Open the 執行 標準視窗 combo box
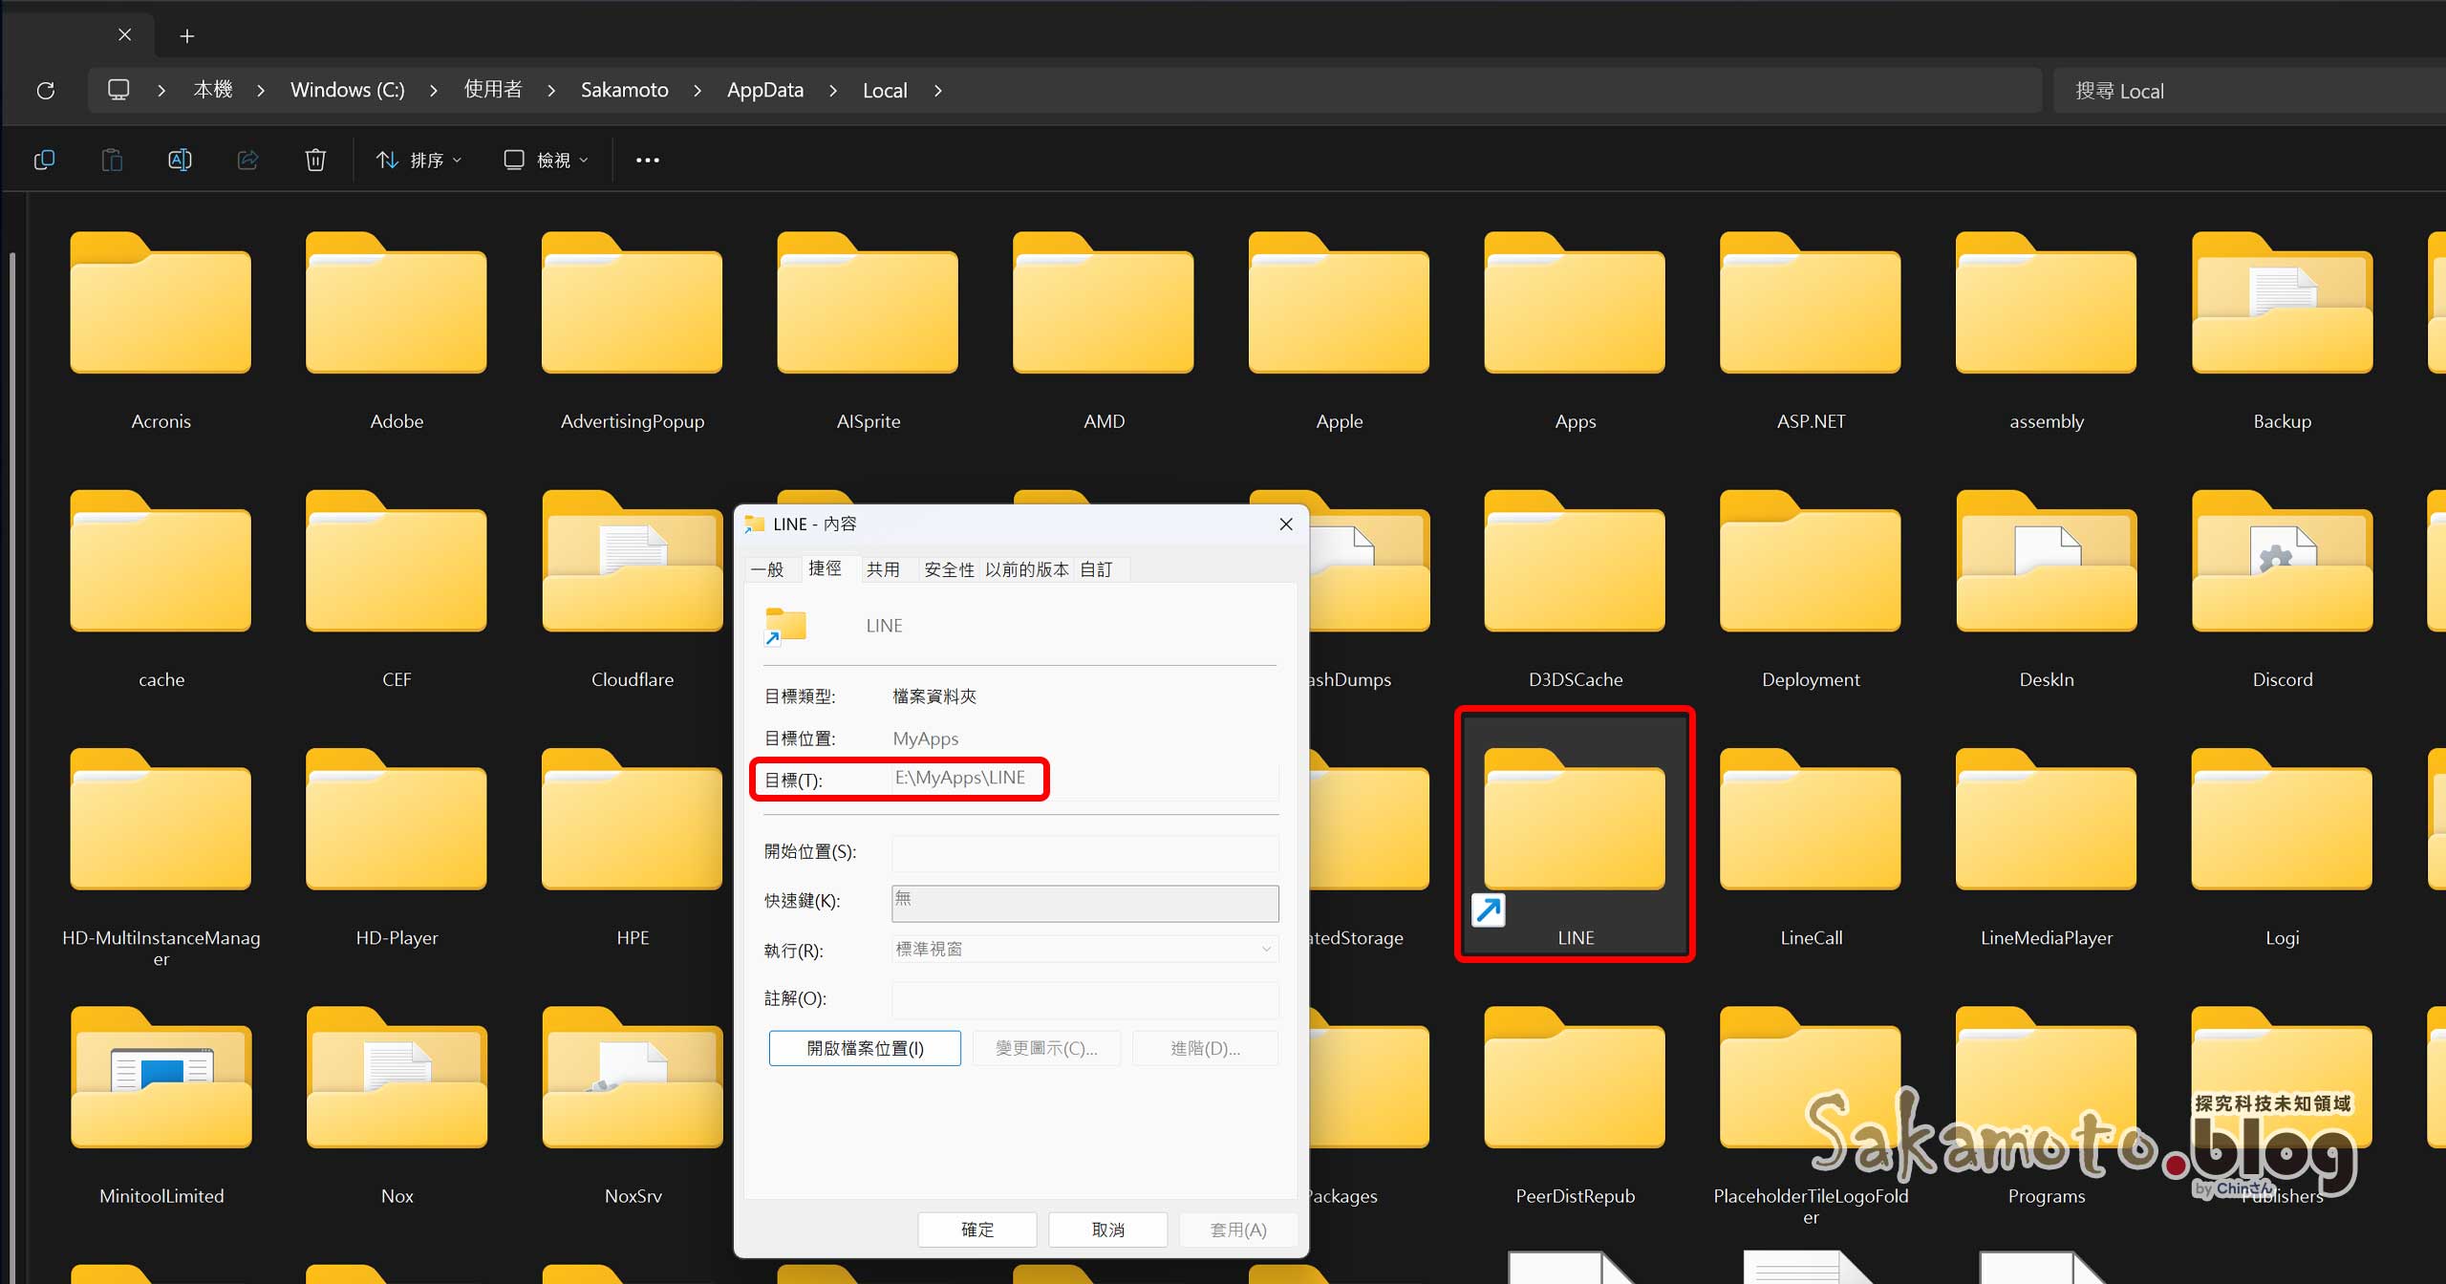 tap(1084, 949)
